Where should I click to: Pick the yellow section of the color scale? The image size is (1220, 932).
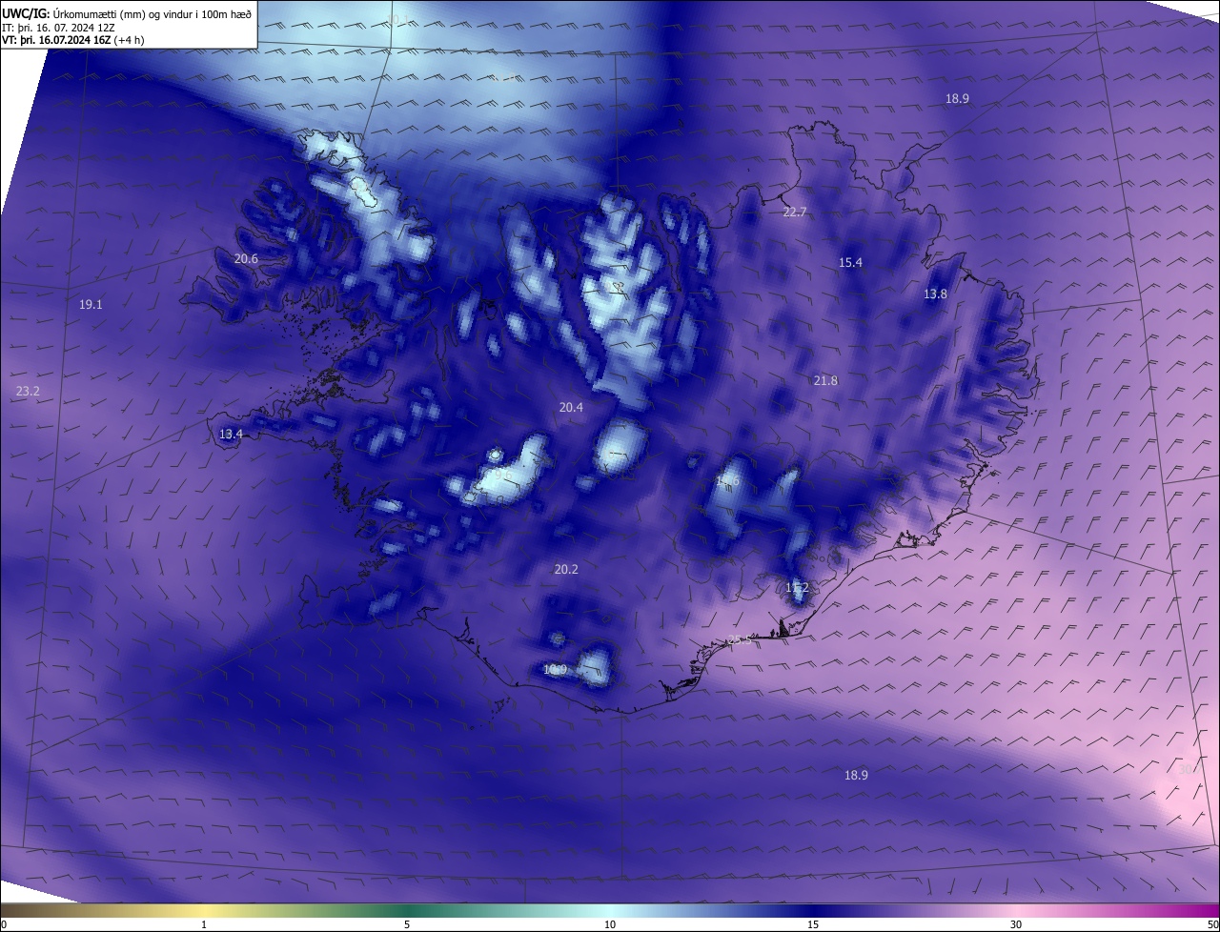point(205,910)
